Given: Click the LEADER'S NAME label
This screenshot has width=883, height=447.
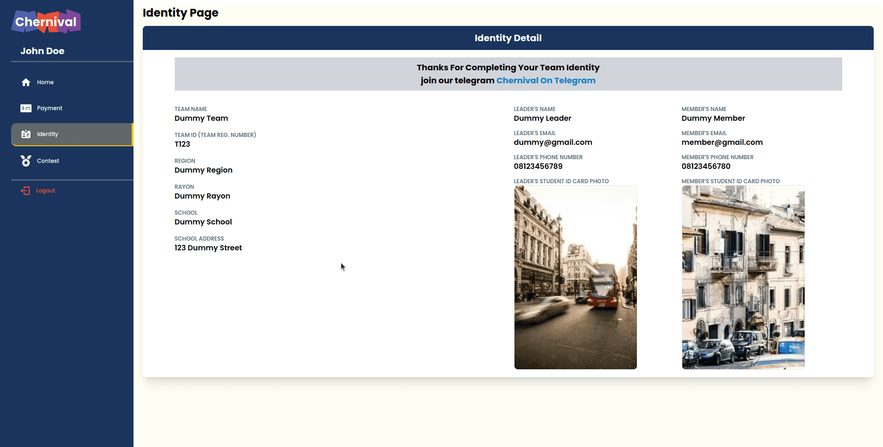Looking at the screenshot, I should tap(534, 109).
